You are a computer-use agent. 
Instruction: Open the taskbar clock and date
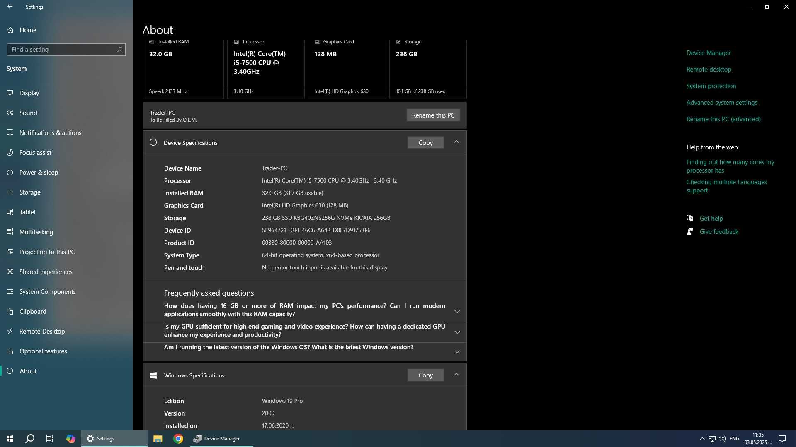pos(758,439)
